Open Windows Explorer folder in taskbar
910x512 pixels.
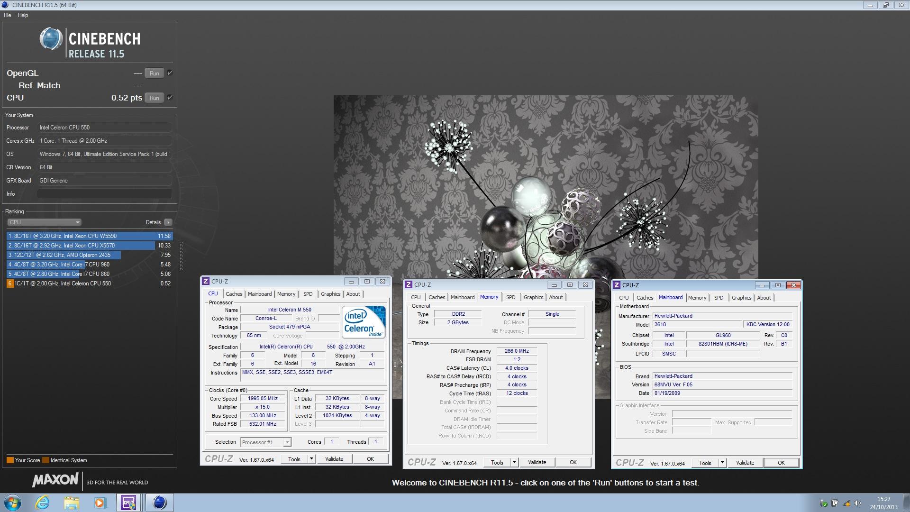(x=71, y=503)
